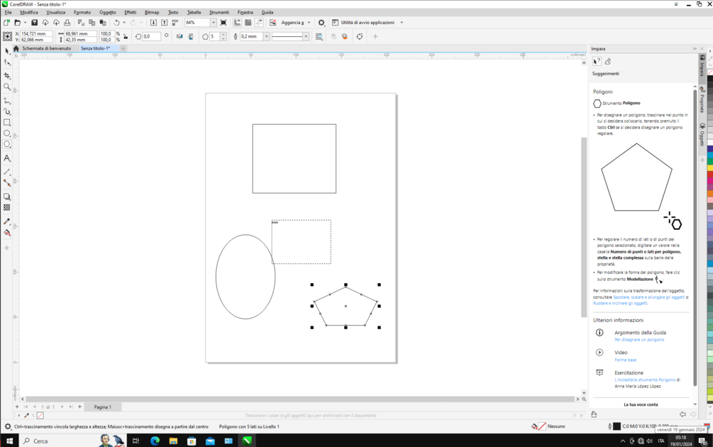The width and height of the screenshot is (713, 447).
Task: Publish to PDF icon
Action: (175, 22)
